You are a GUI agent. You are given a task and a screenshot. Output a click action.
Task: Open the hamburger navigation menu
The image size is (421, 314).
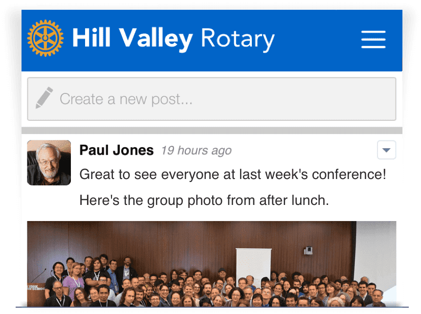pyautogui.click(x=373, y=40)
